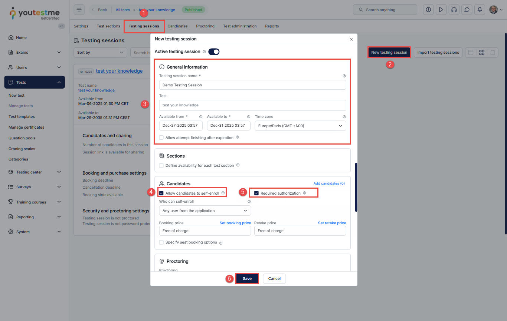
Task: Click the Testing session name input field
Action: tap(252, 85)
